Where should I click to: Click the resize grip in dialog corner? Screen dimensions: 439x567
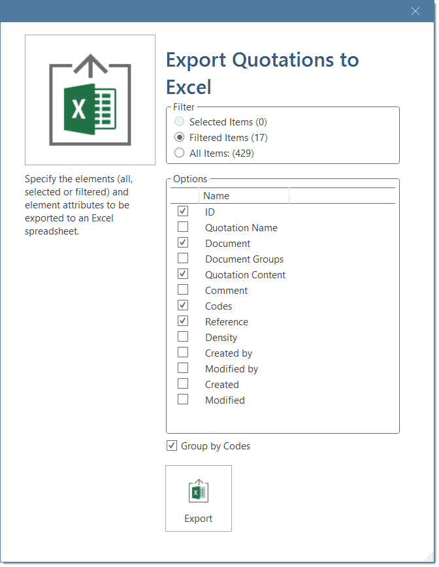[x=429, y=557]
